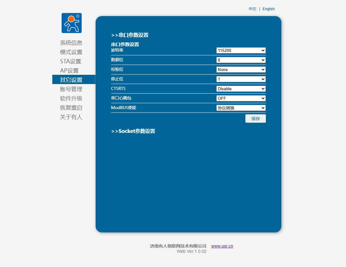The height and width of the screenshot is (267, 346).
Task: Open 账号管理 page
Action: click(x=71, y=89)
